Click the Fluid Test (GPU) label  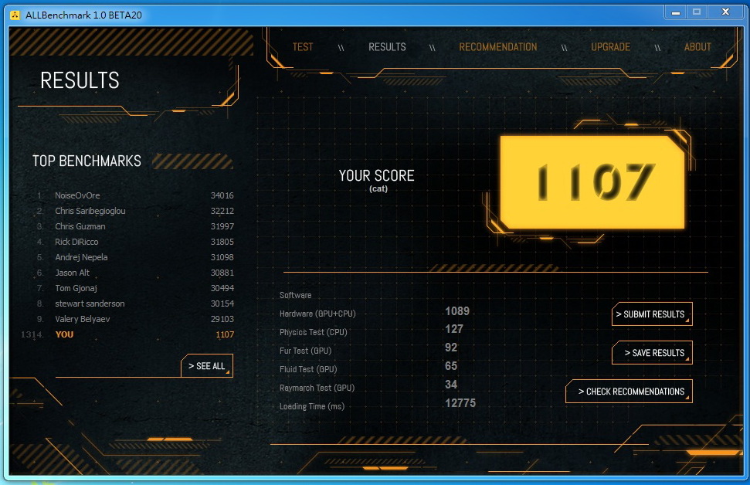308,369
